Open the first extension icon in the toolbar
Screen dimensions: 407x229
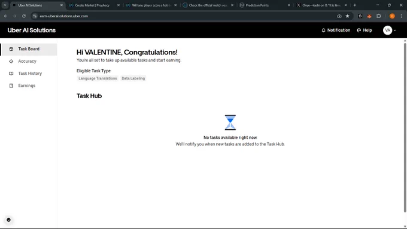point(360,16)
